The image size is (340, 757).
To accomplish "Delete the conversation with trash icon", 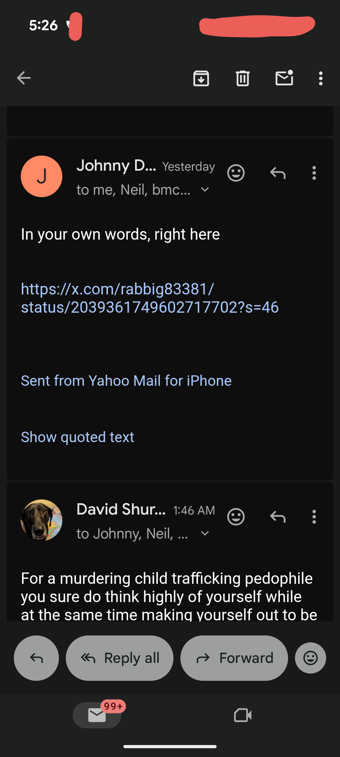I will point(242,78).
